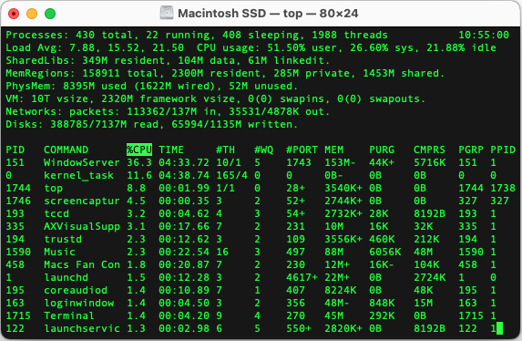Click the 1738 parent PID of top
The image size is (522, 341).
pyautogui.click(x=503, y=188)
